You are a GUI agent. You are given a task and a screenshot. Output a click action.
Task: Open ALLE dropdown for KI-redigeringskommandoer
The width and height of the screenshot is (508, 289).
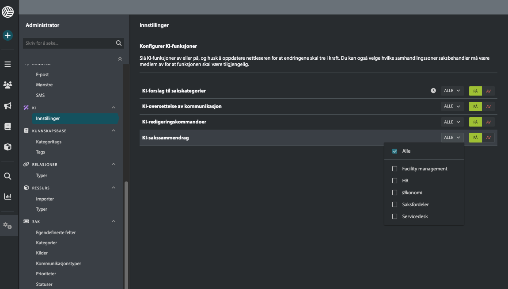click(x=452, y=122)
